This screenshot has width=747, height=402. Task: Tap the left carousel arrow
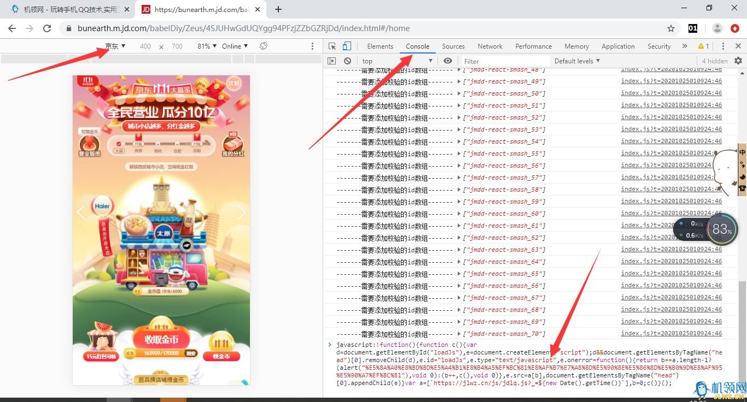81,212
